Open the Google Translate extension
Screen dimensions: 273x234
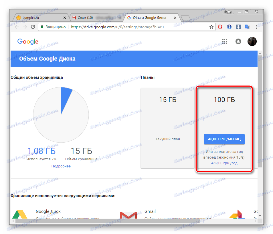coord(247,27)
